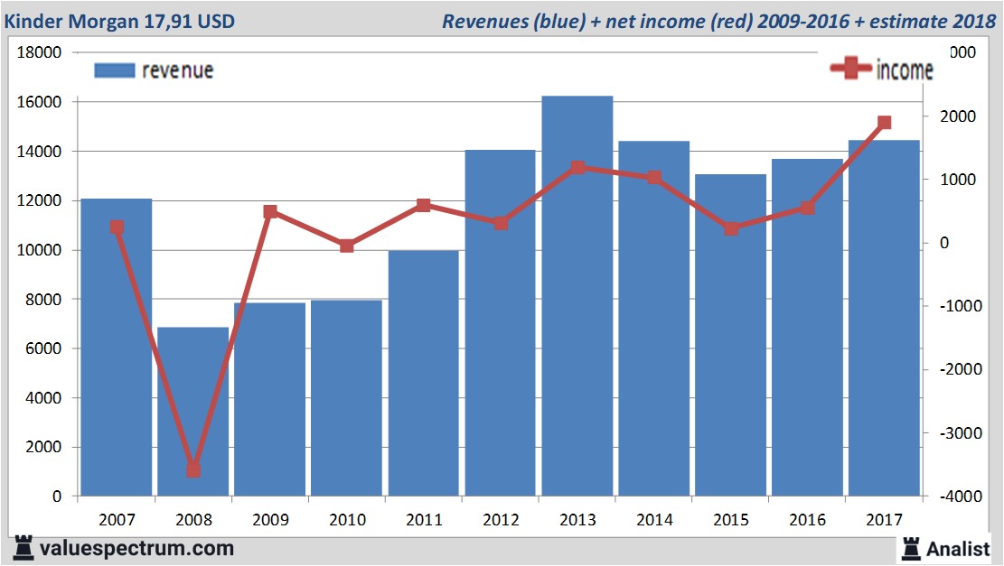The height and width of the screenshot is (566, 1004).
Task: Click the blue revenue legend swatch
Action: pyautogui.click(x=114, y=70)
